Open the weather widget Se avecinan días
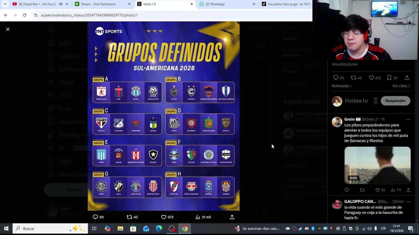Viewport: 419px width, 235px height. (258, 228)
